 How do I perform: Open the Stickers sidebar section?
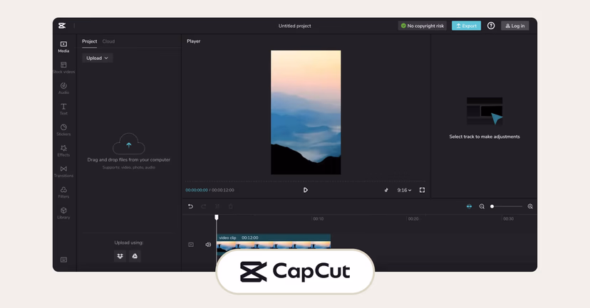63,130
